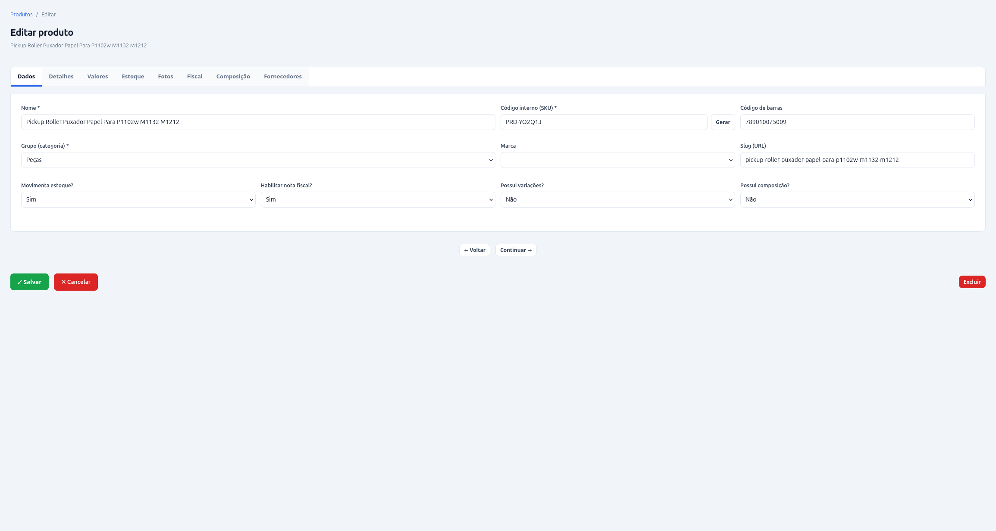Open the Movimenta estoque dropdown

click(138, 199)
